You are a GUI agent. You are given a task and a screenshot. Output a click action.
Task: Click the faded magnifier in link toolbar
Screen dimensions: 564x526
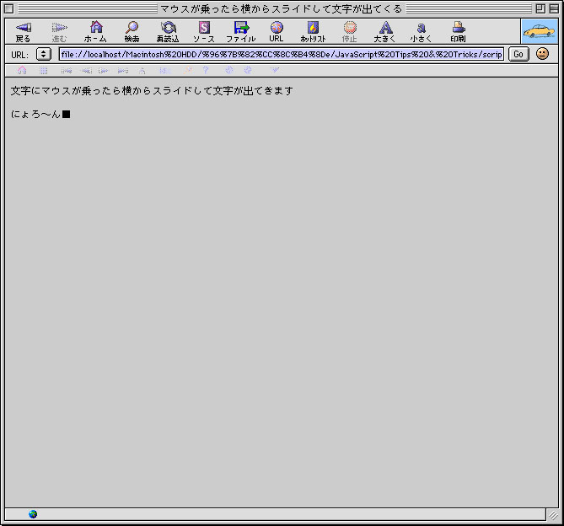coord(187,71)
